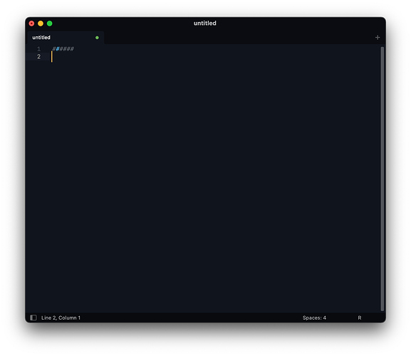Close the window with red button
Screen dimensions: 411x356
tap(31, 23)
